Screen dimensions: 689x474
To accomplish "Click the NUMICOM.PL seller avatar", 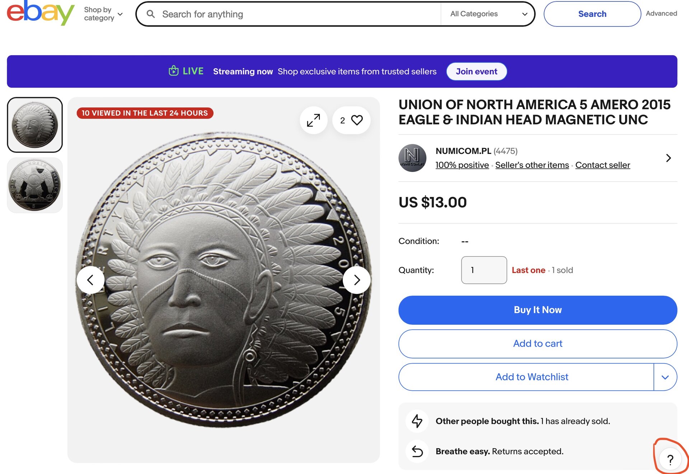I will click(x=412, y=158).
